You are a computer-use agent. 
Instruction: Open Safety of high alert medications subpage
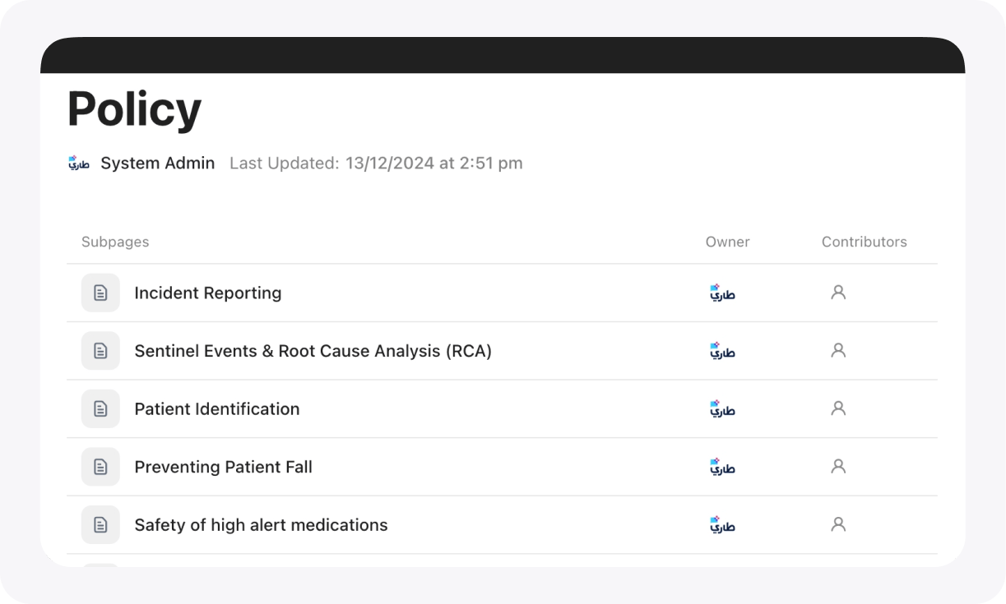[261, 525]
